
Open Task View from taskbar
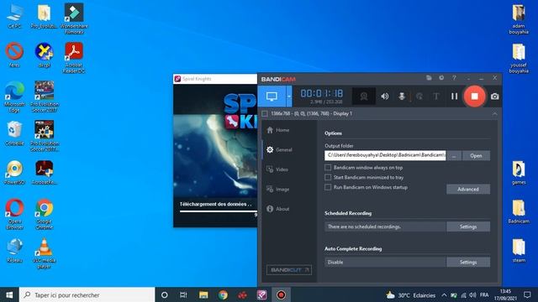(x=183, y=294)
